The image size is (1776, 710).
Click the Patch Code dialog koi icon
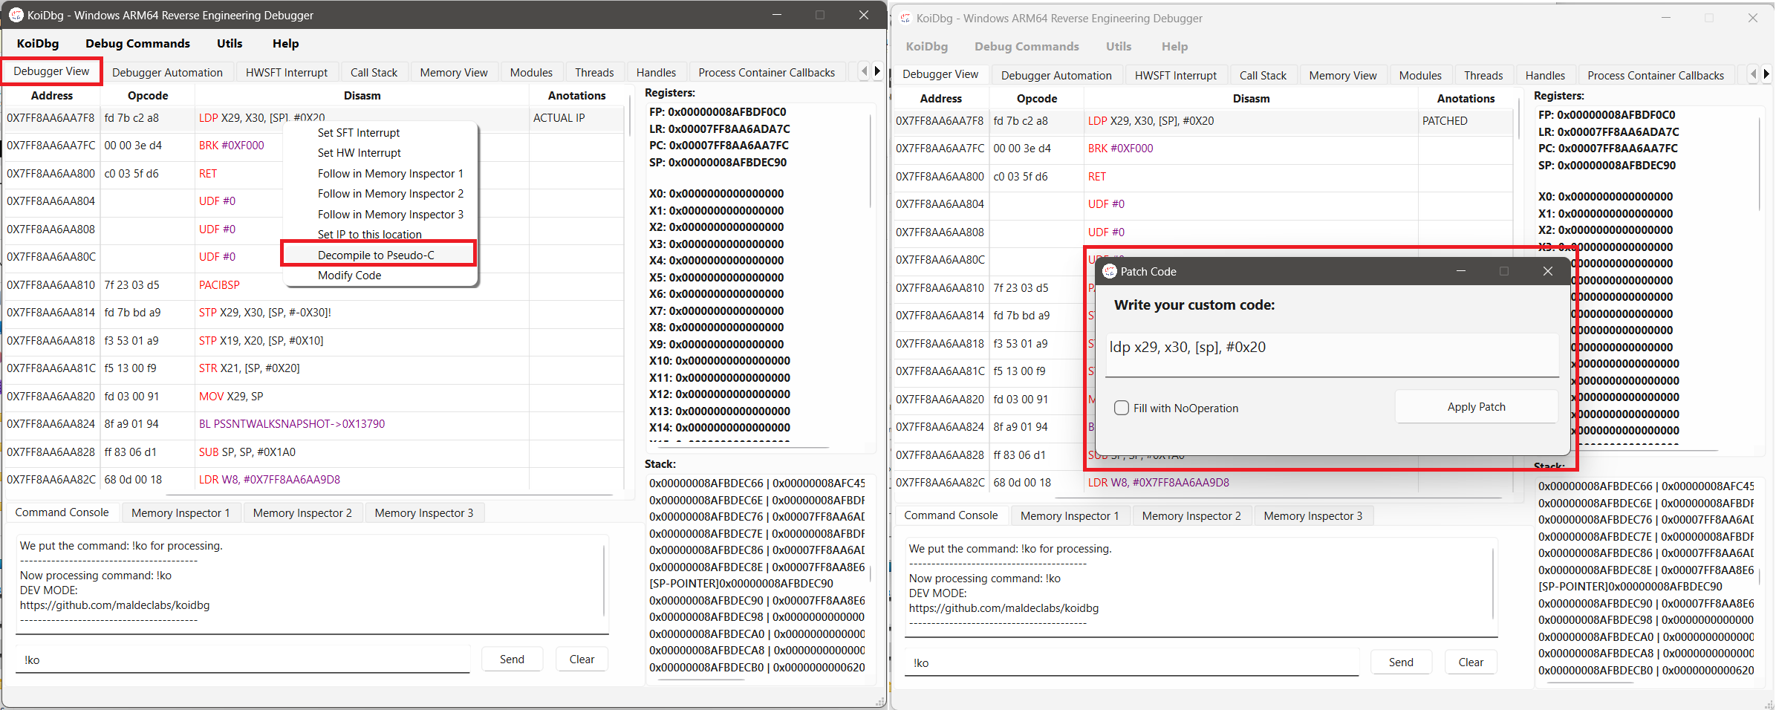coord(1110,271)
